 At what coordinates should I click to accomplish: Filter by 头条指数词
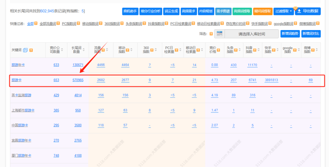134,24
